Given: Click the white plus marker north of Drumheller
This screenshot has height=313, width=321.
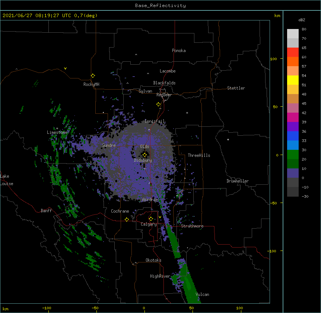Looking at the screenshot, I should click(x=228, y=139).
